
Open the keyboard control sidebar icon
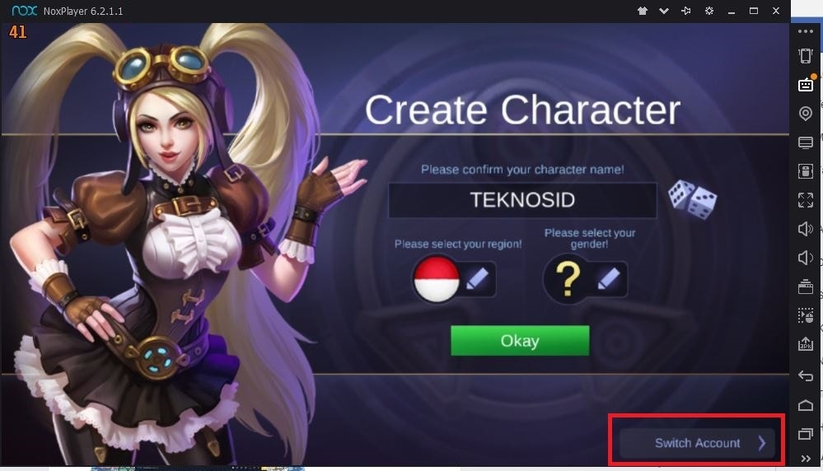point(806,85)
